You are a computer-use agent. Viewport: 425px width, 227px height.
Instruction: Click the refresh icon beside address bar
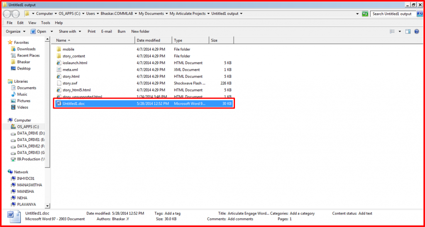tap(365, 14)
